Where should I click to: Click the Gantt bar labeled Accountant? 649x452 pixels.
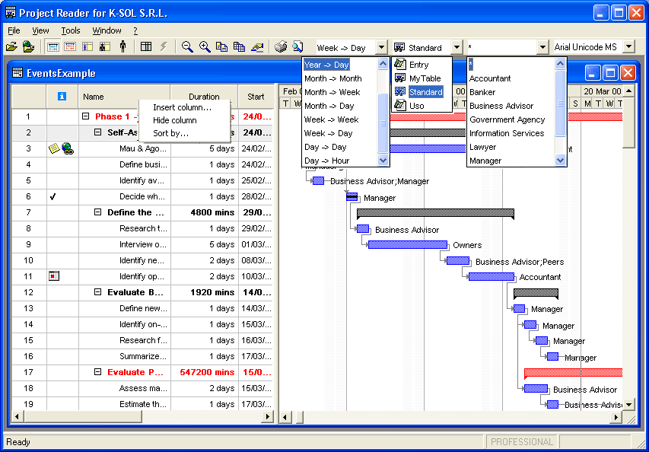pyautogui.click(x=492, y=276)
